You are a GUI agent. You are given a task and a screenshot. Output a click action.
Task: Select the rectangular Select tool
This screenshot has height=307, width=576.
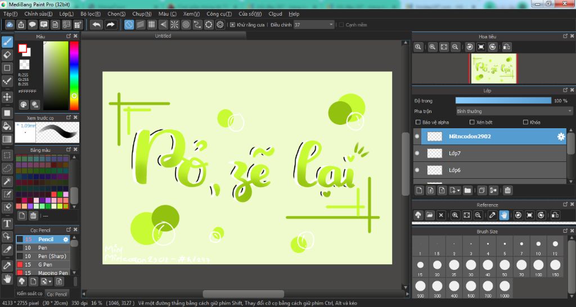click(7, 155)
